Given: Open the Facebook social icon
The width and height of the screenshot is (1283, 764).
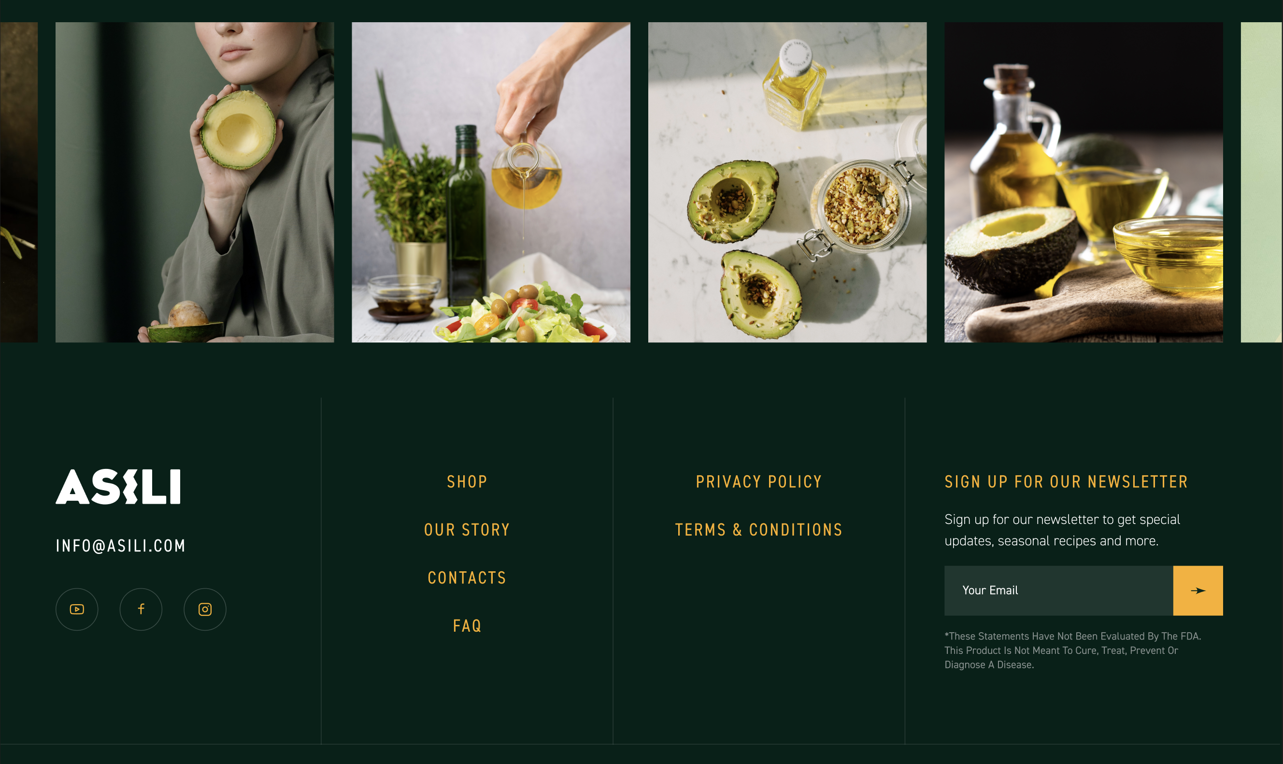Looking at the screenshot, I should click(x=141, y=609).
